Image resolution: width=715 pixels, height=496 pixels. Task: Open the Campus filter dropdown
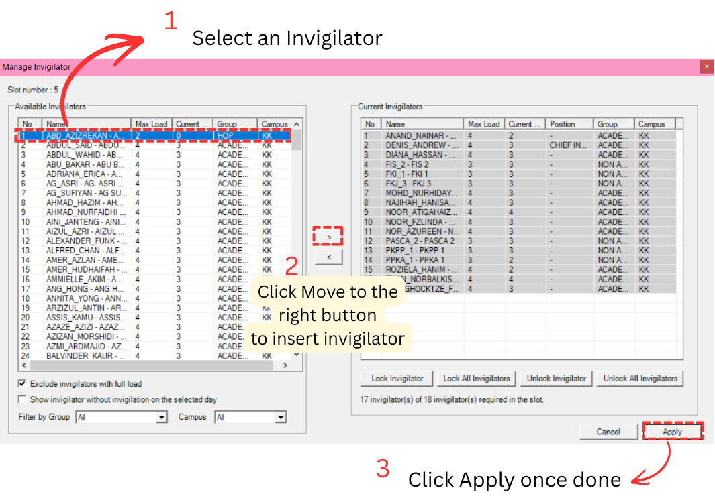point(281,417)
